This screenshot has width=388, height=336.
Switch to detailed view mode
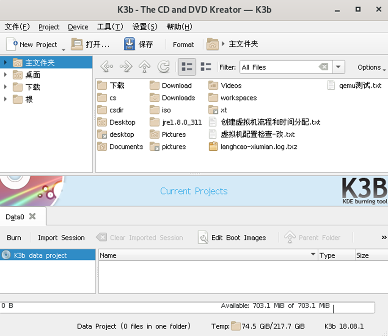click(x=205, y=67)
